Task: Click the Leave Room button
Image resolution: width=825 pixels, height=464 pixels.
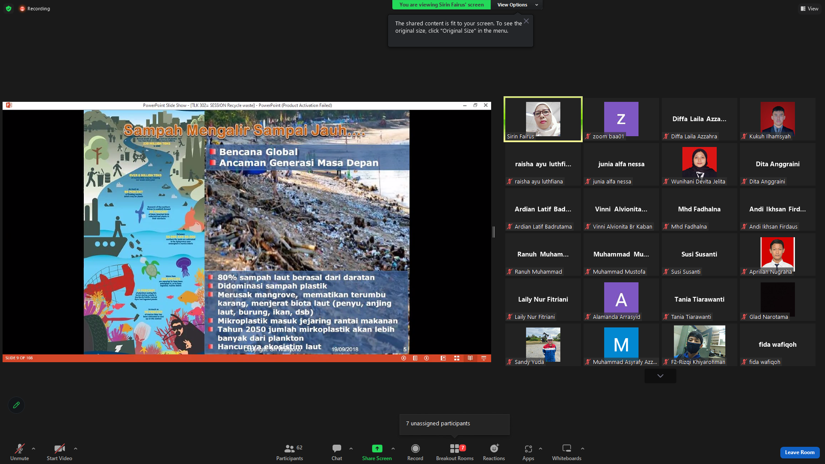Action: 800,452
